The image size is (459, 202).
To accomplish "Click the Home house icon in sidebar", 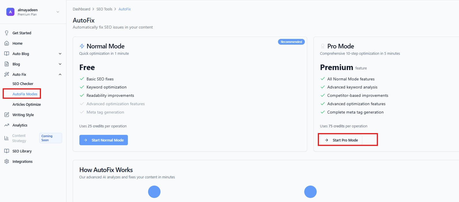I will [x=7, y=43].
